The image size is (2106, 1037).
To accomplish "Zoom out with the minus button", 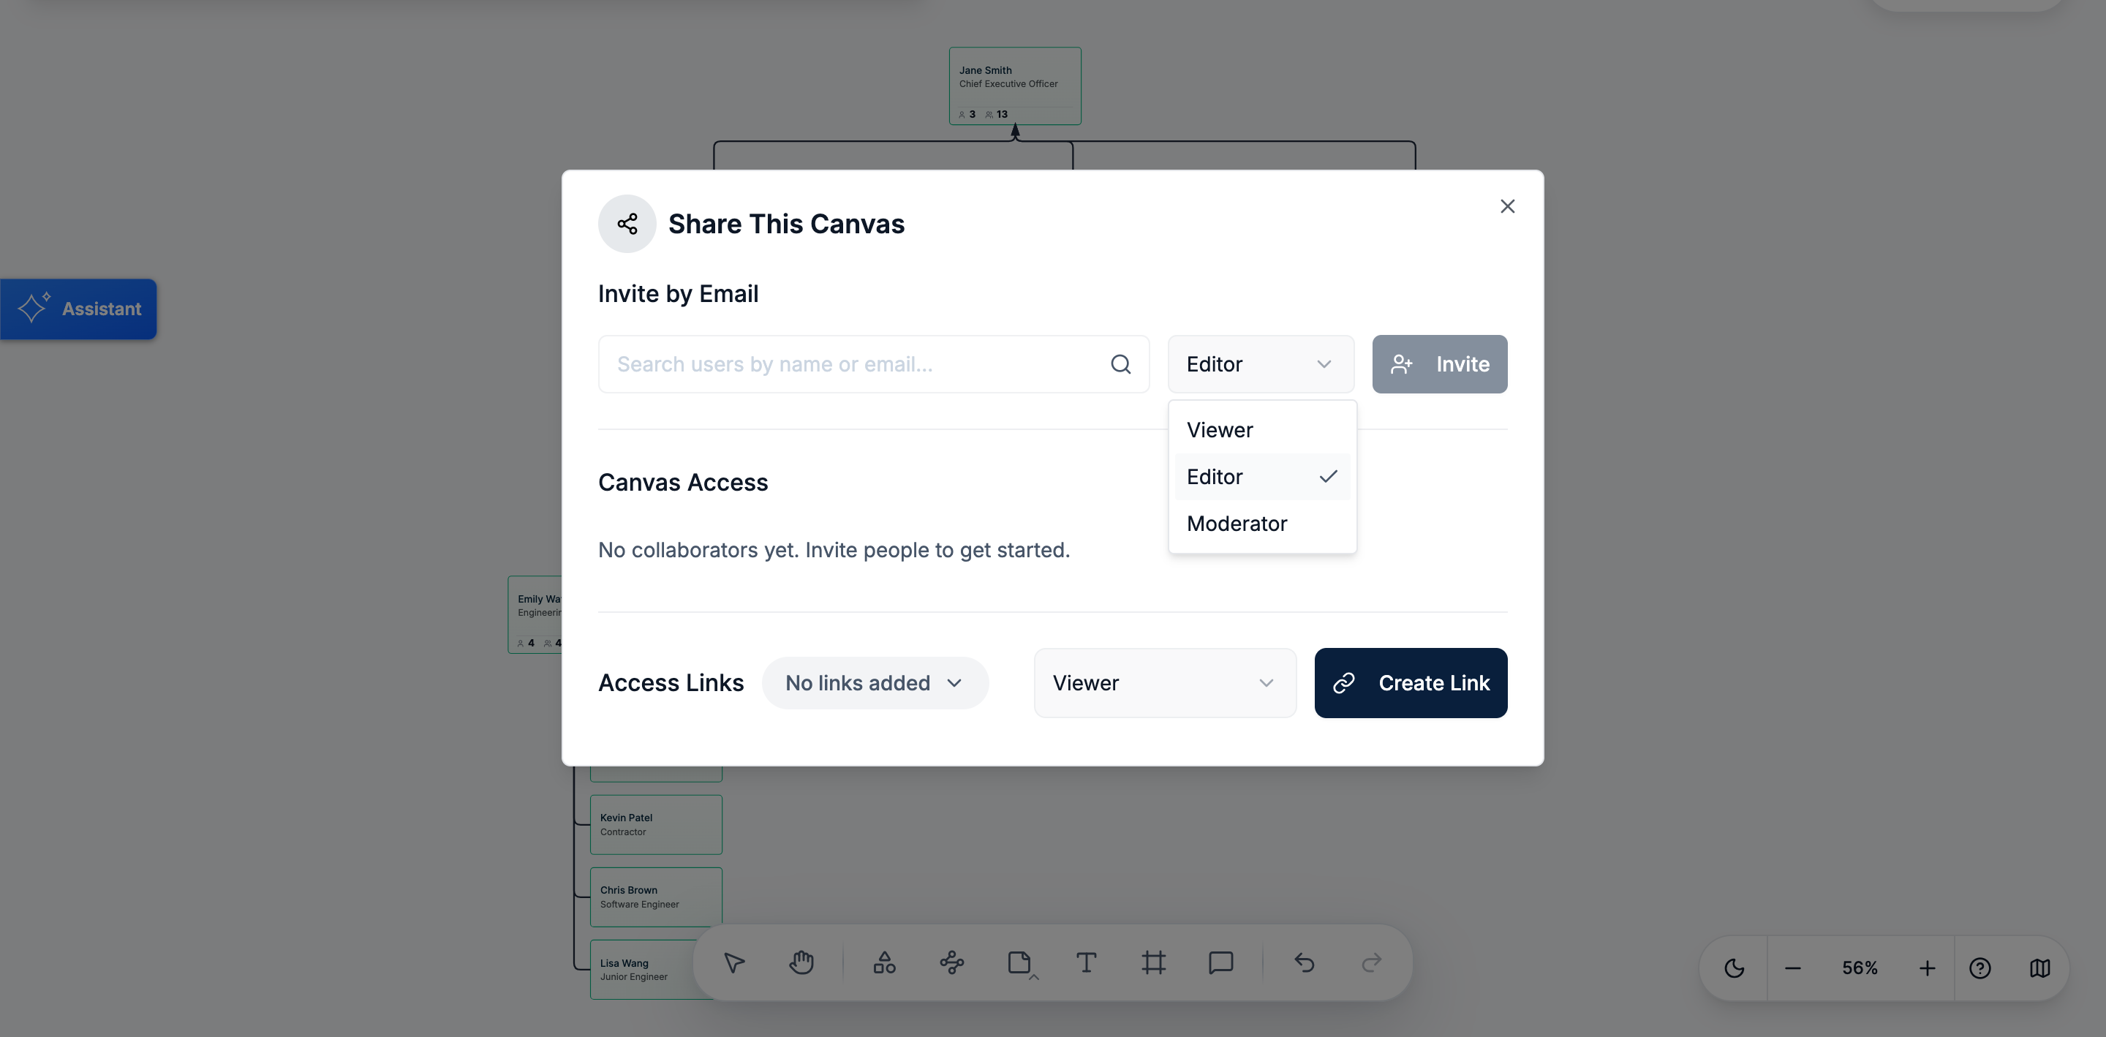I will [x=1793, y=968].
